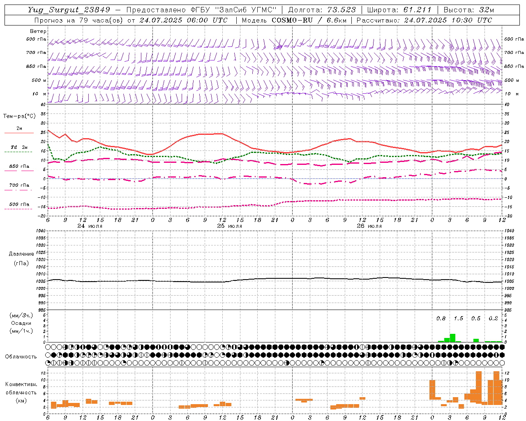Click the Тем-ра(°C) panel label
526x421 pixels.
coord(19,116)
